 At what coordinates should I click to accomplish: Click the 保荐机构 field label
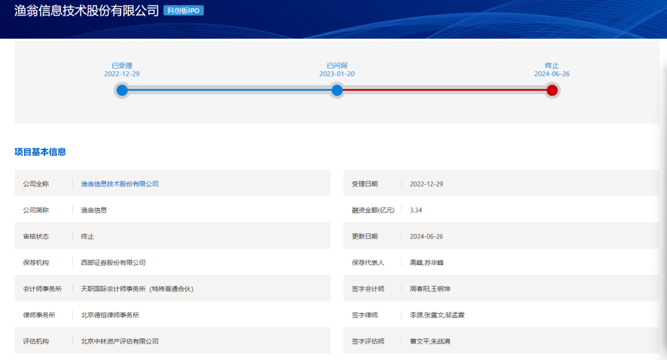point(36,263)
